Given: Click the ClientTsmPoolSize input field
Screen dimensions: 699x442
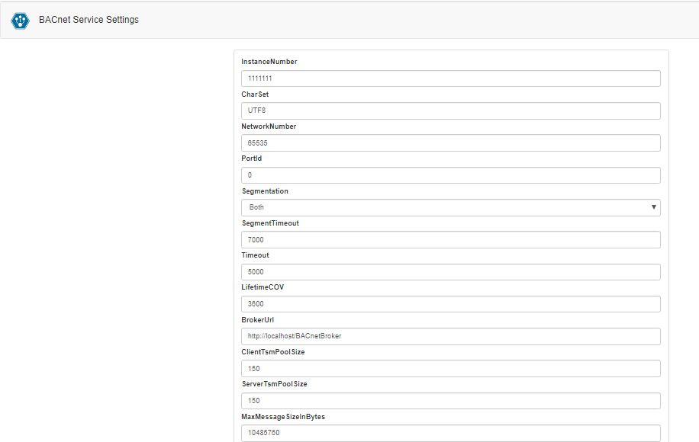Looking at the screenshot, I should point(450,368).
